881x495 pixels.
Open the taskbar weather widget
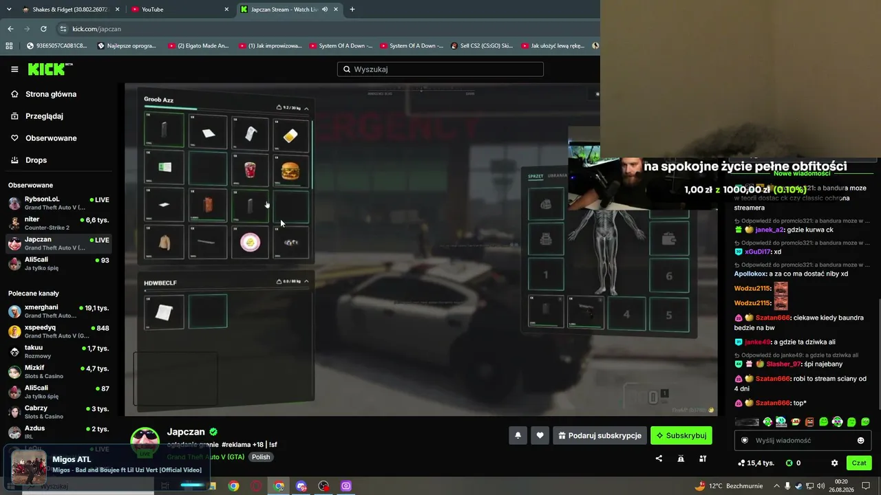(x=730, y=486)
